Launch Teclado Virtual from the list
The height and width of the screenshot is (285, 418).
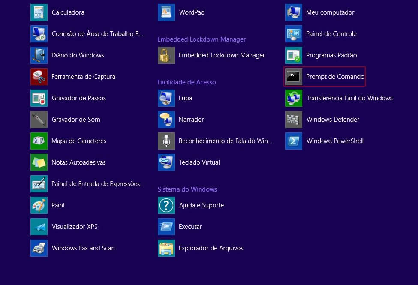199,162
